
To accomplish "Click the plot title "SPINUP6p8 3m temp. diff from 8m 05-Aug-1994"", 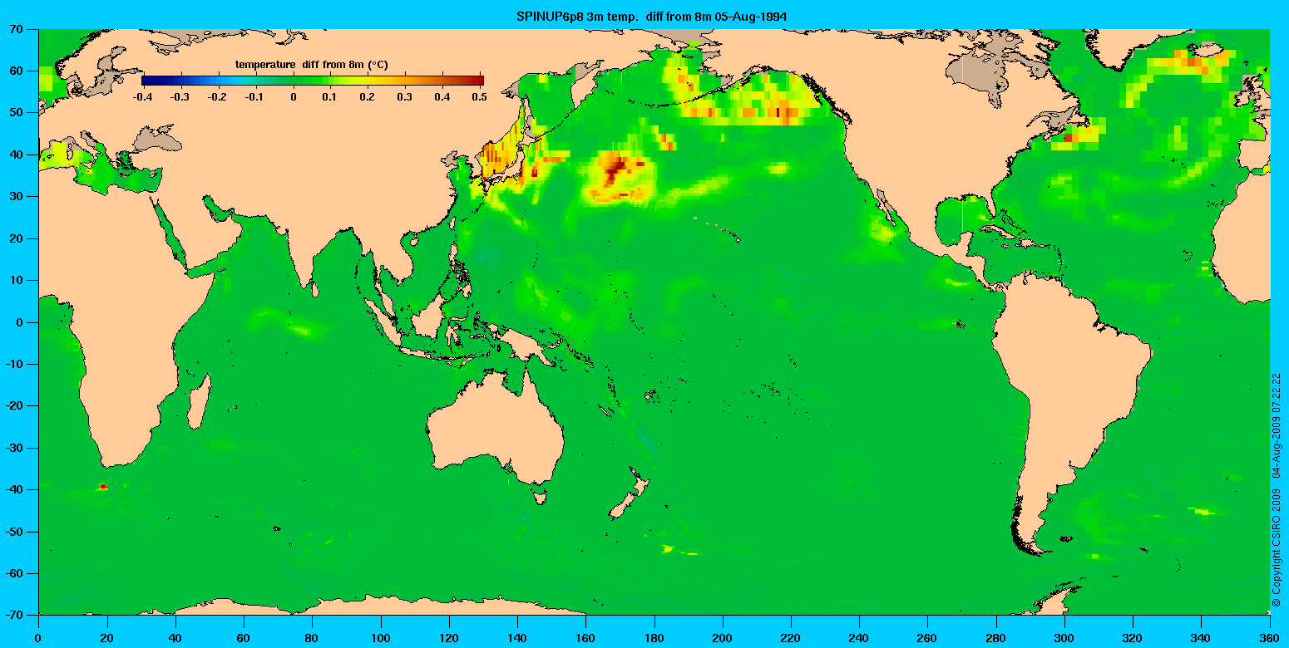I will point(651,16).
